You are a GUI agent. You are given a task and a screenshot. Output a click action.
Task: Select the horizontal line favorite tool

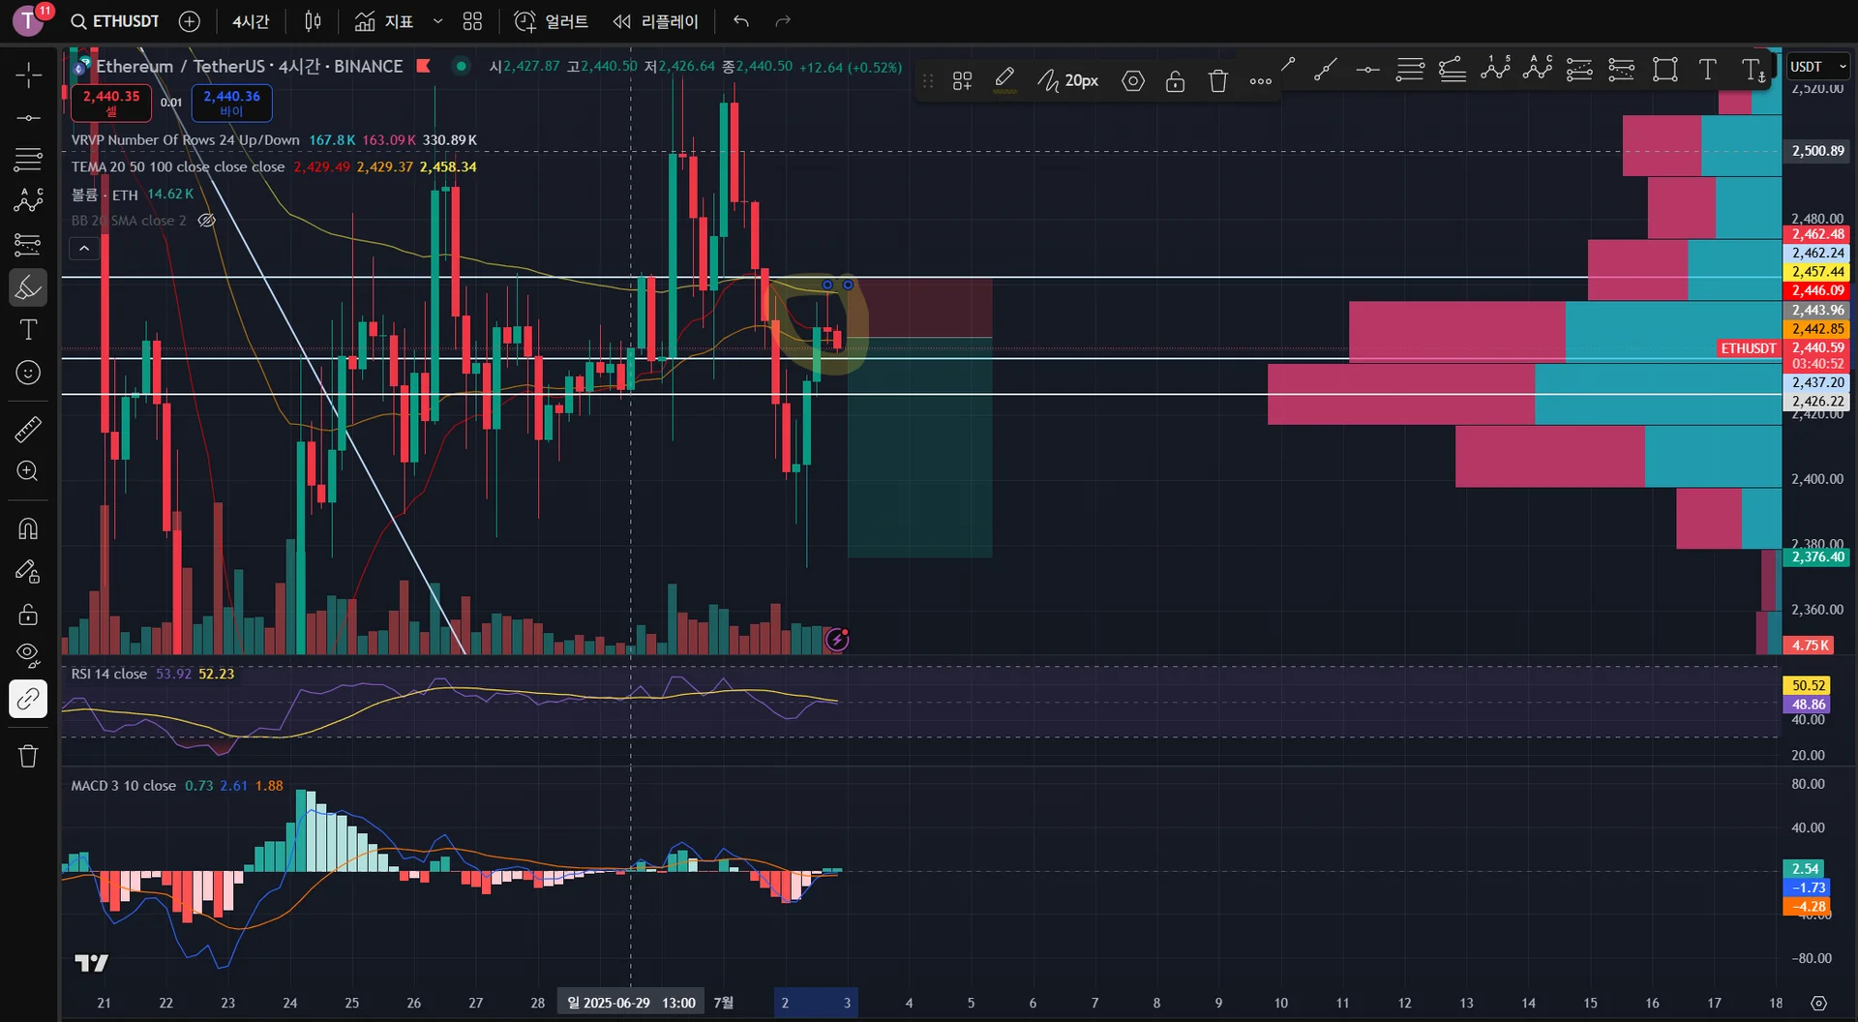[1367, 69]
